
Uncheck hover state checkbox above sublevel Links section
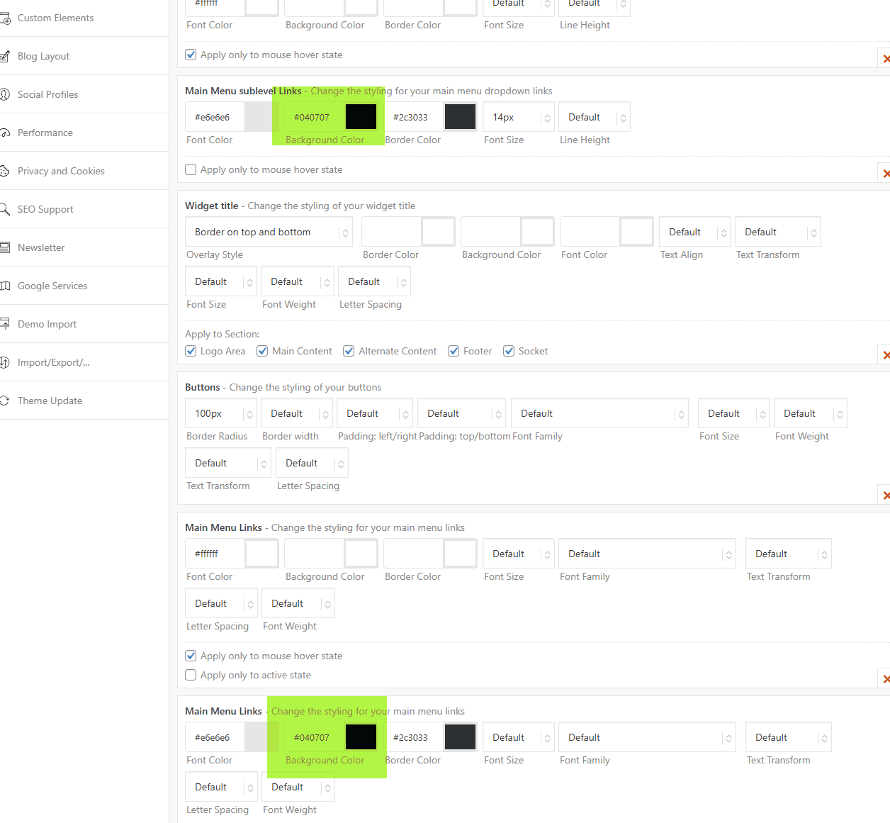tap(191, 55)
